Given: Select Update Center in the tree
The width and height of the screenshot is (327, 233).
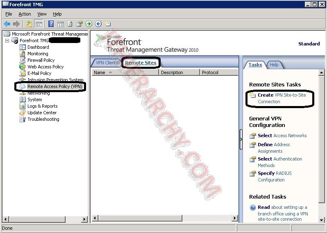Looking at the screenshot, I should (42, 113).
